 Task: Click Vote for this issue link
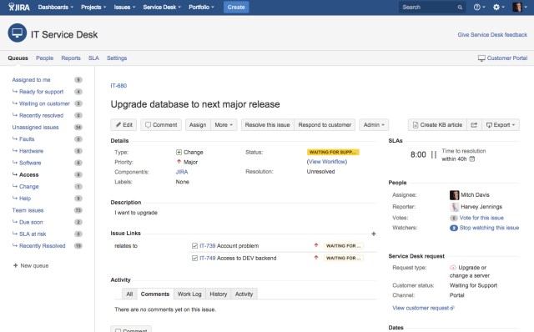(481, 218)
